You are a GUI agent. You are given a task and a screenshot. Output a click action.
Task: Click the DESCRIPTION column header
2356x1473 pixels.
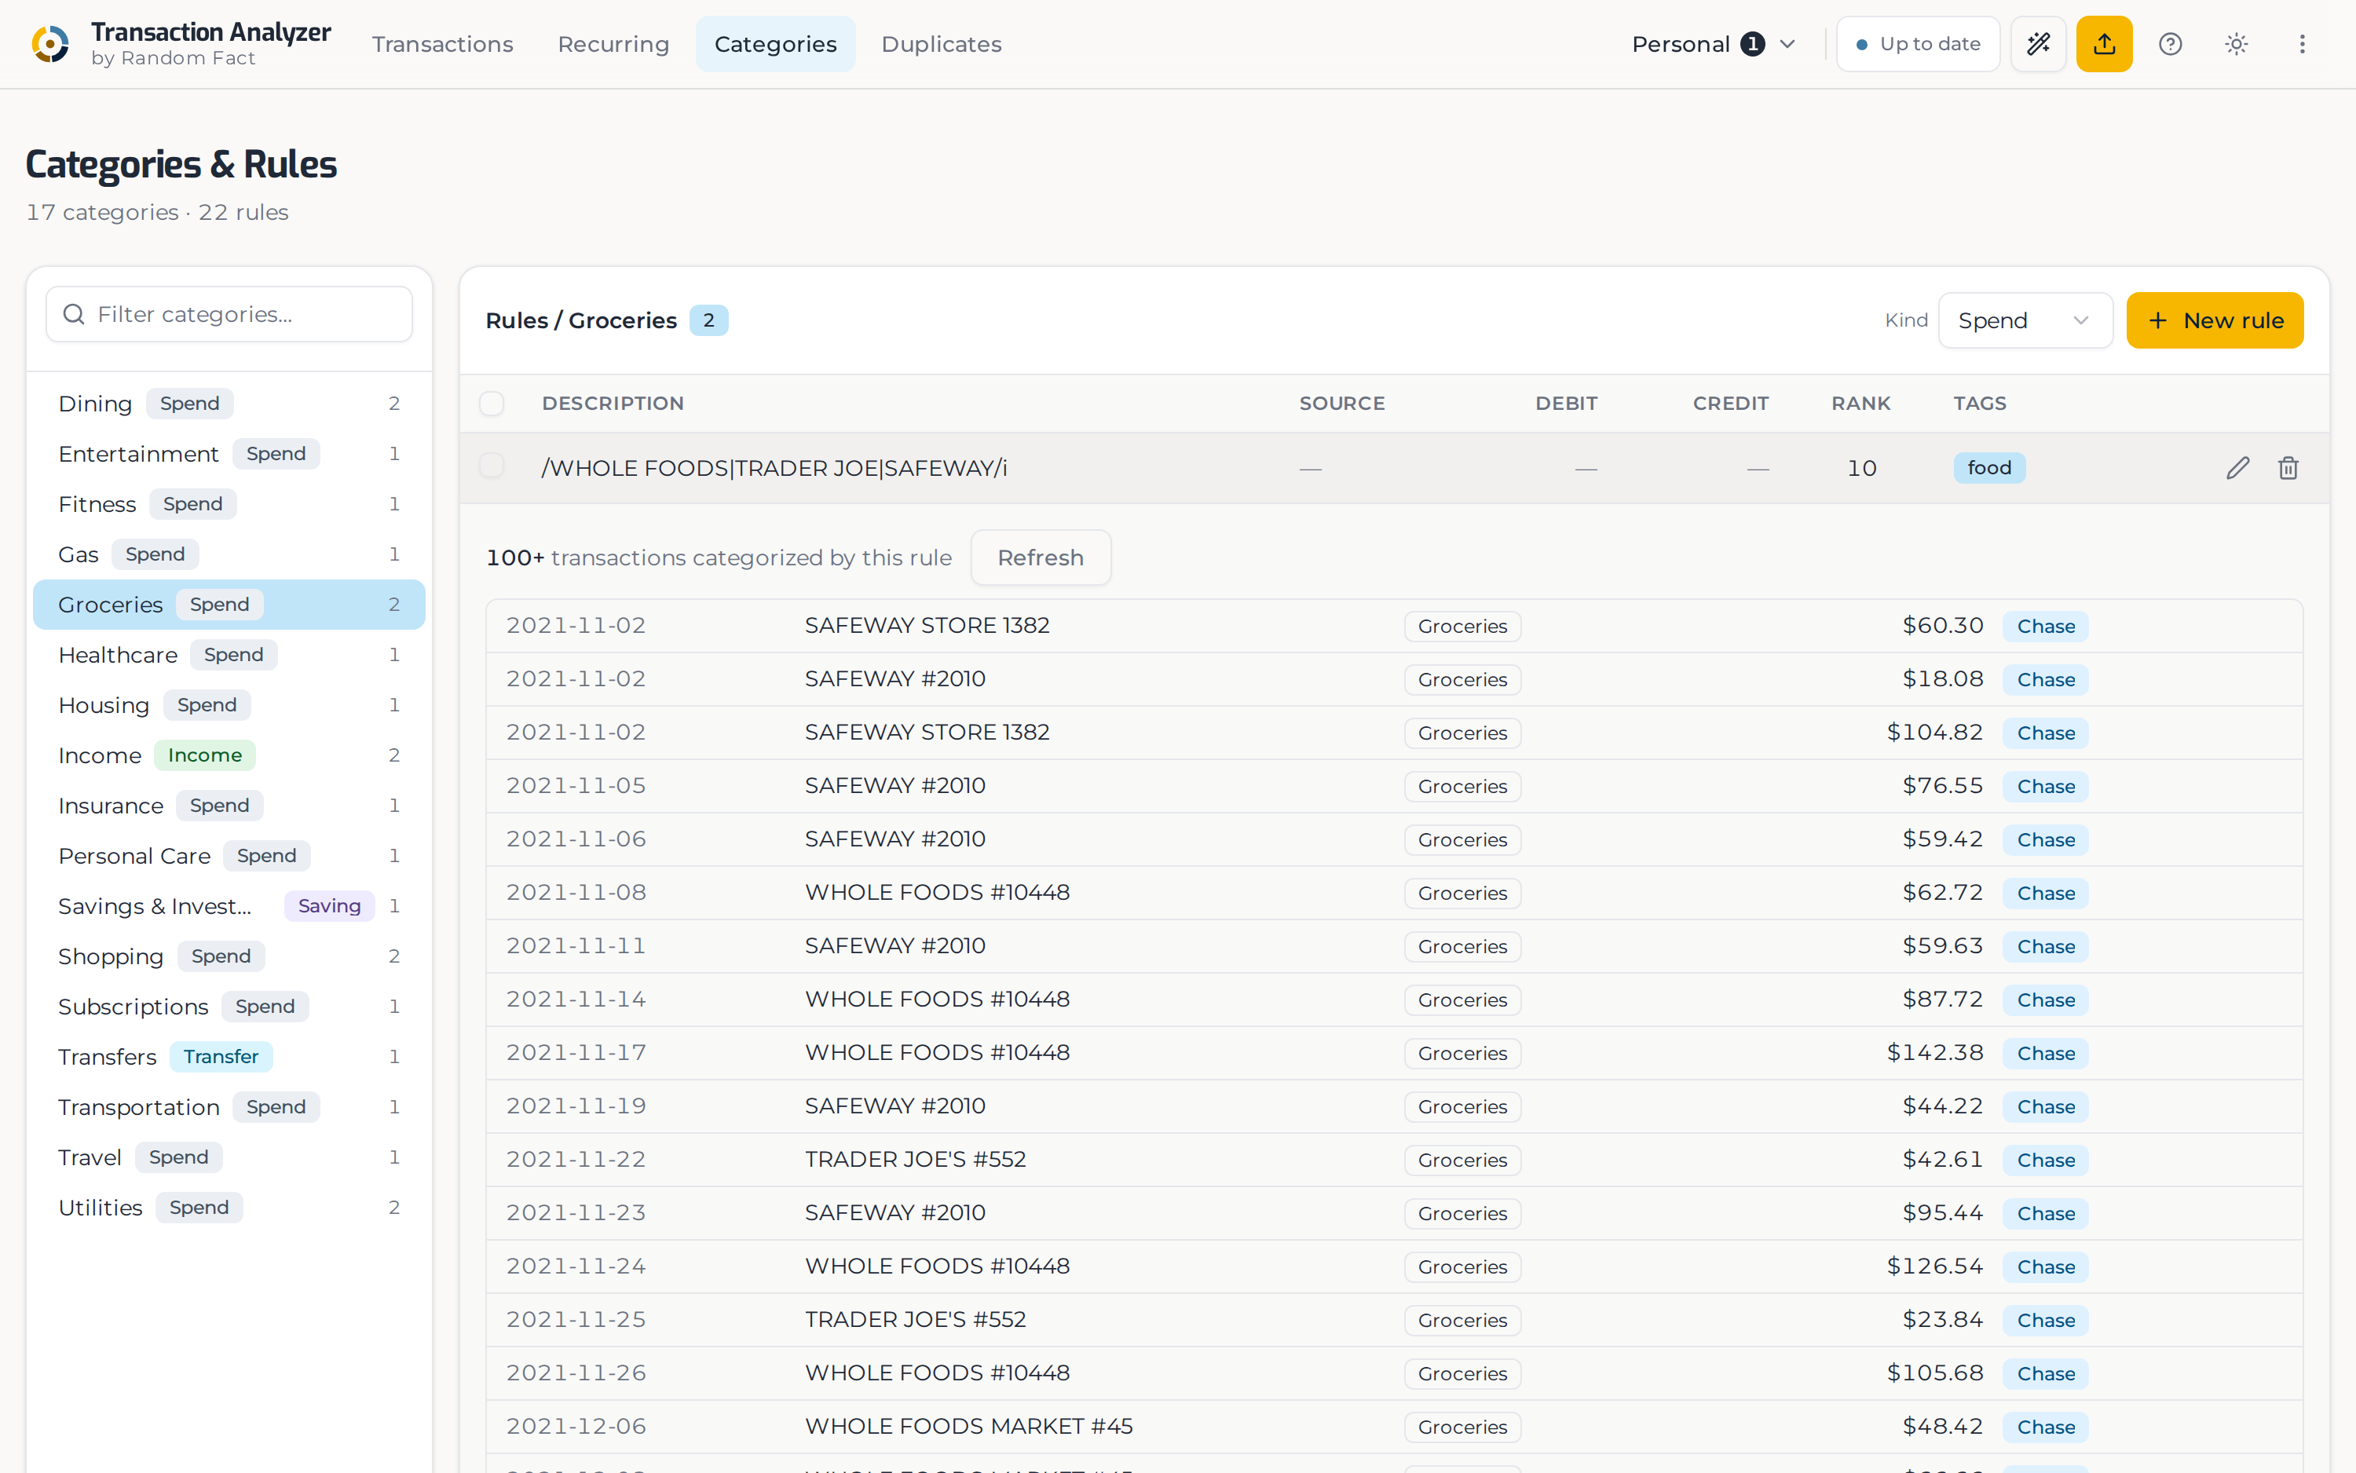click(x=613, y=404)
